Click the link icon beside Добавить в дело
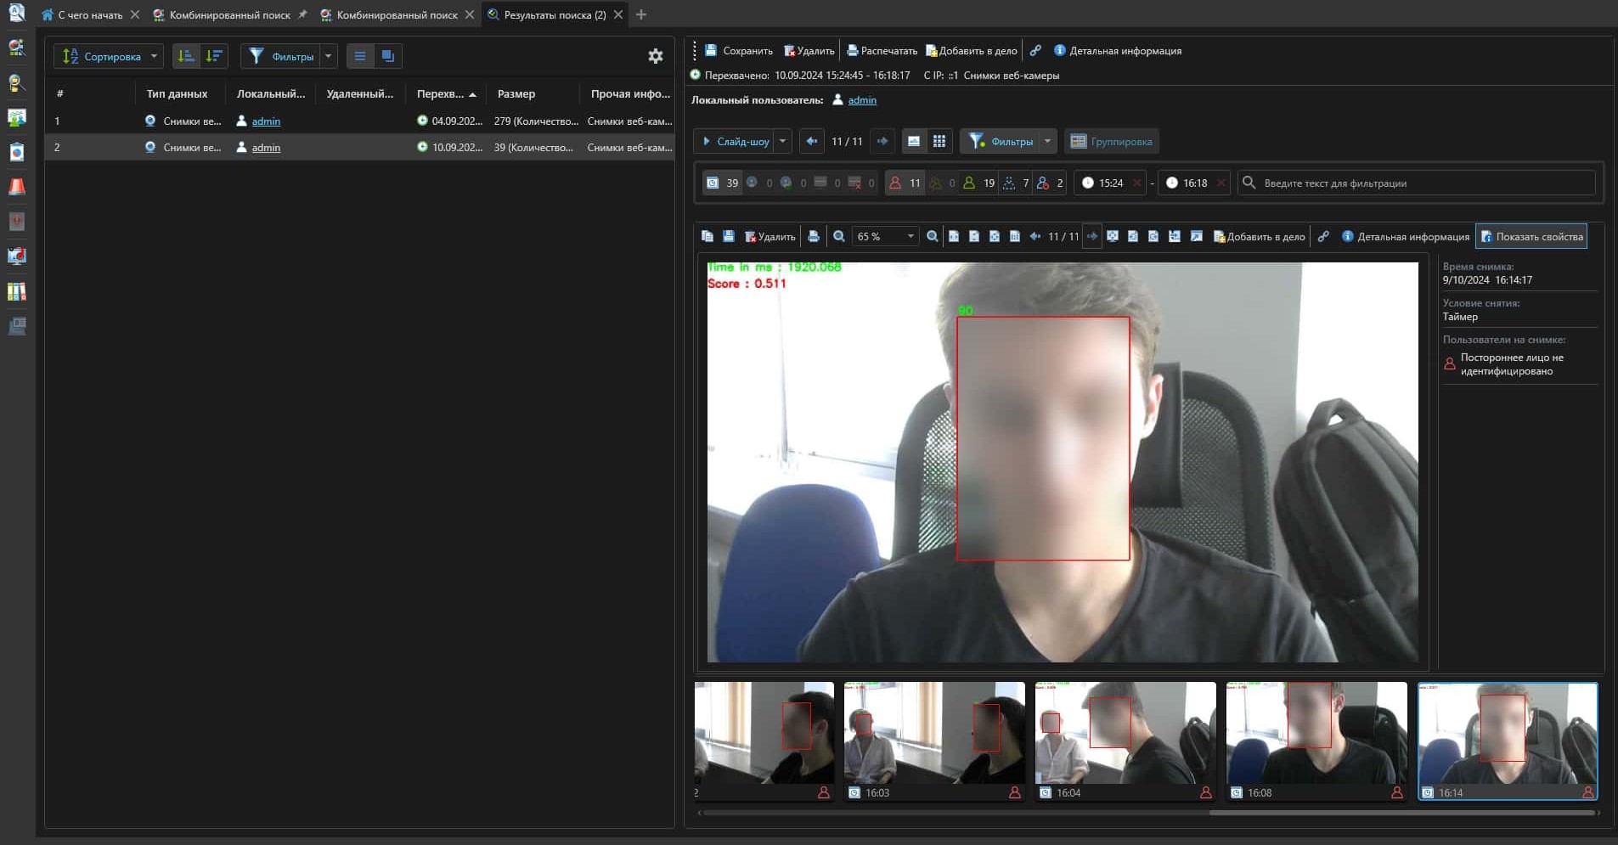 point(1035,51)
